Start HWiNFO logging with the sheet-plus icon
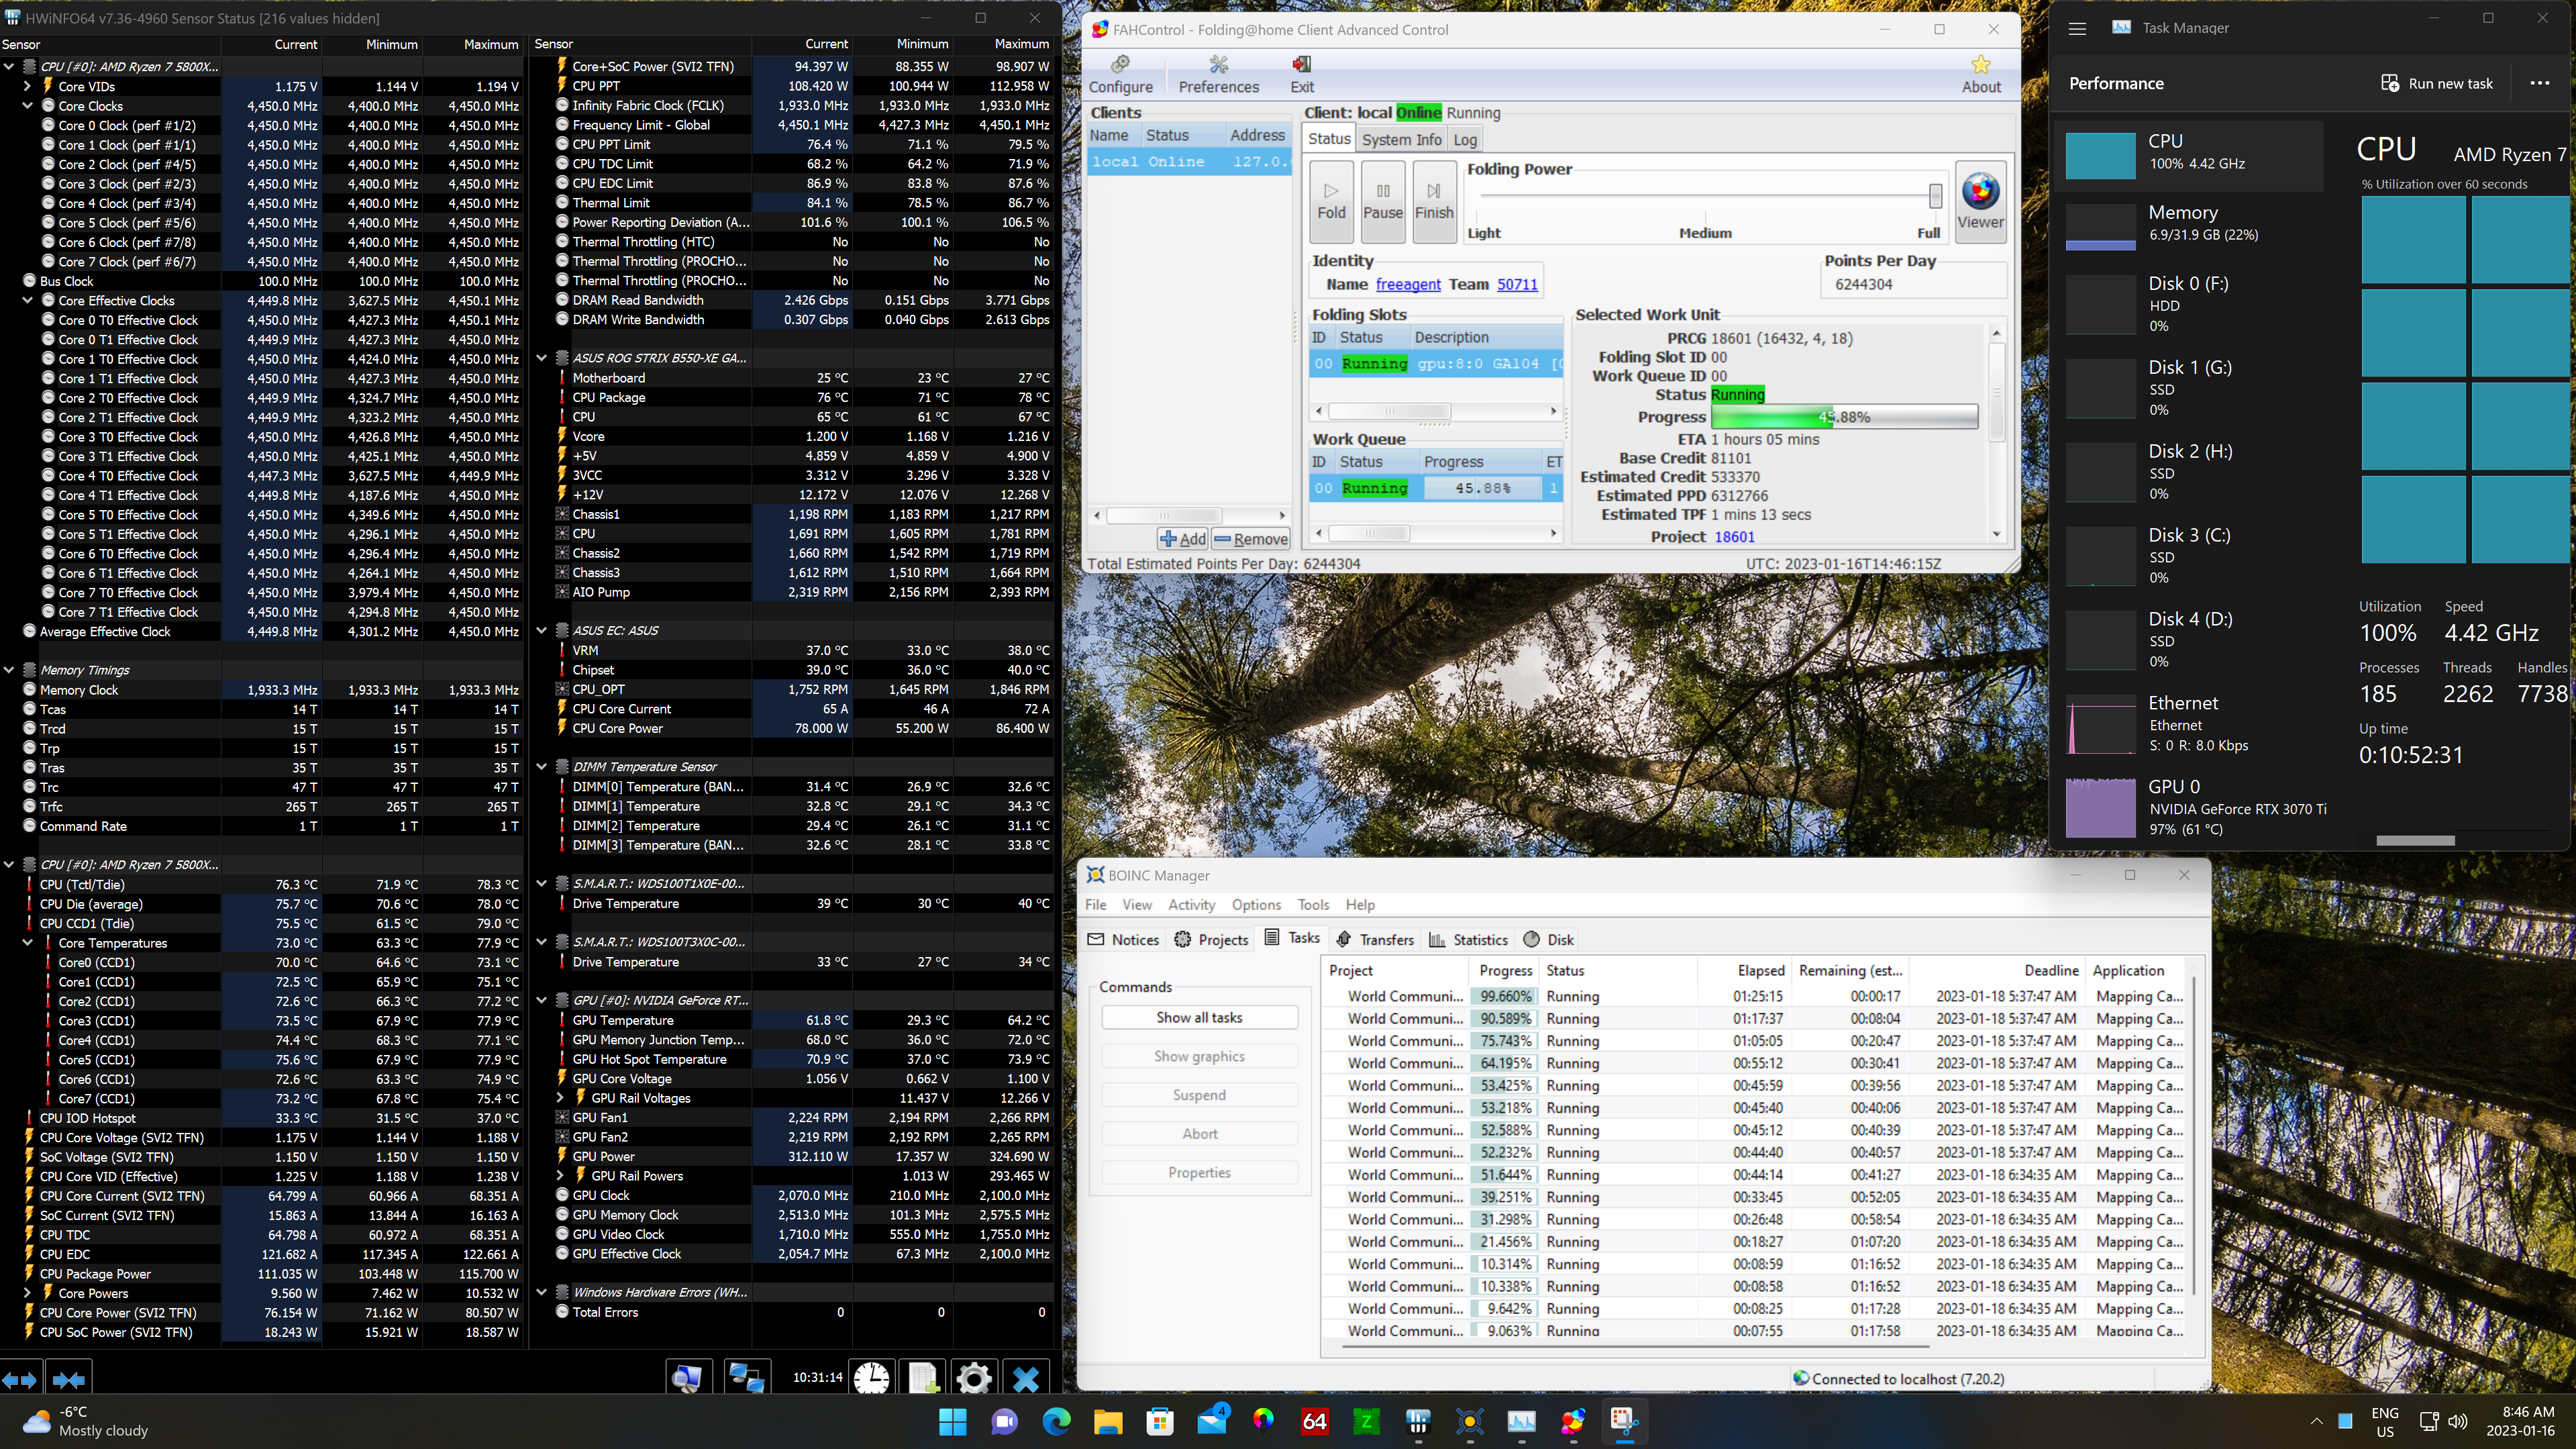 (x=923, y=1378)
